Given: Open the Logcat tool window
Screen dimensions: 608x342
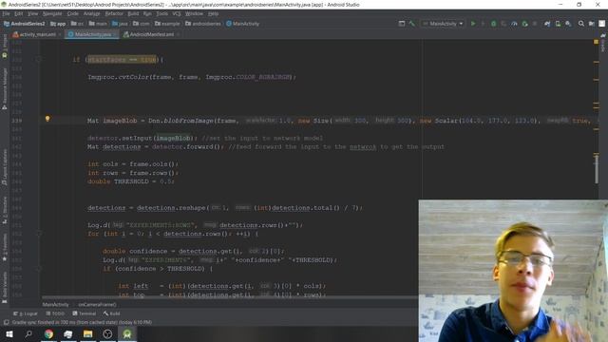Looking at the screenshot, I should 26,313.
